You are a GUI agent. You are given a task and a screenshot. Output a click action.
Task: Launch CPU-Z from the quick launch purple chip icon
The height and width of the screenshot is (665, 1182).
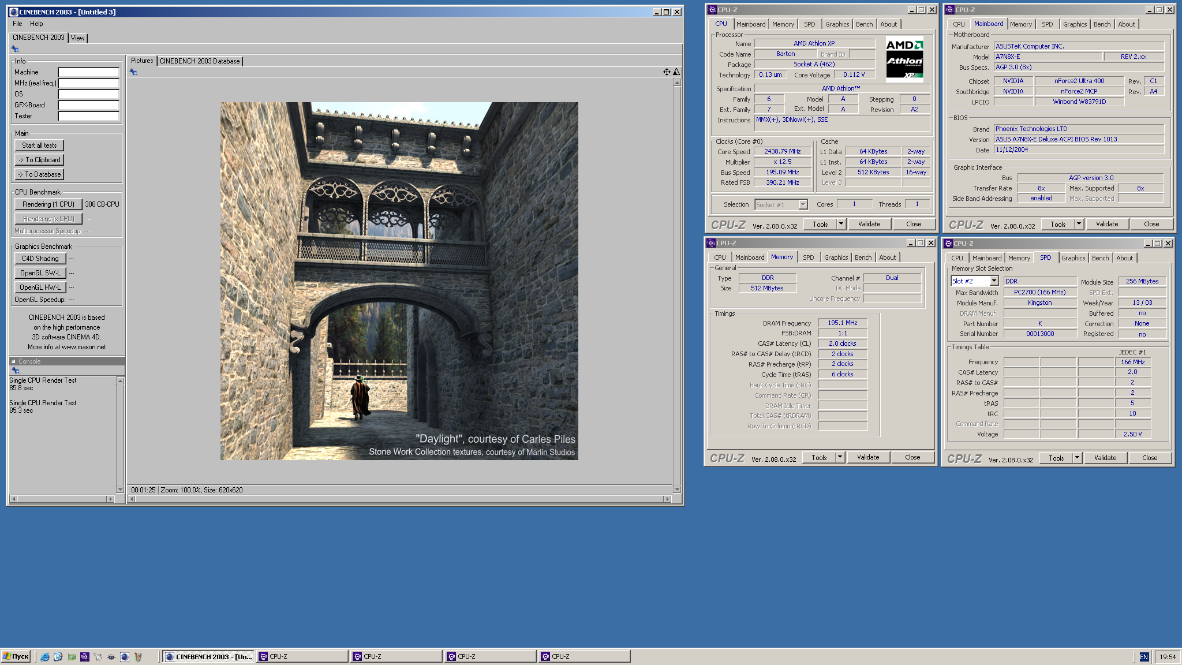(85, 656)
